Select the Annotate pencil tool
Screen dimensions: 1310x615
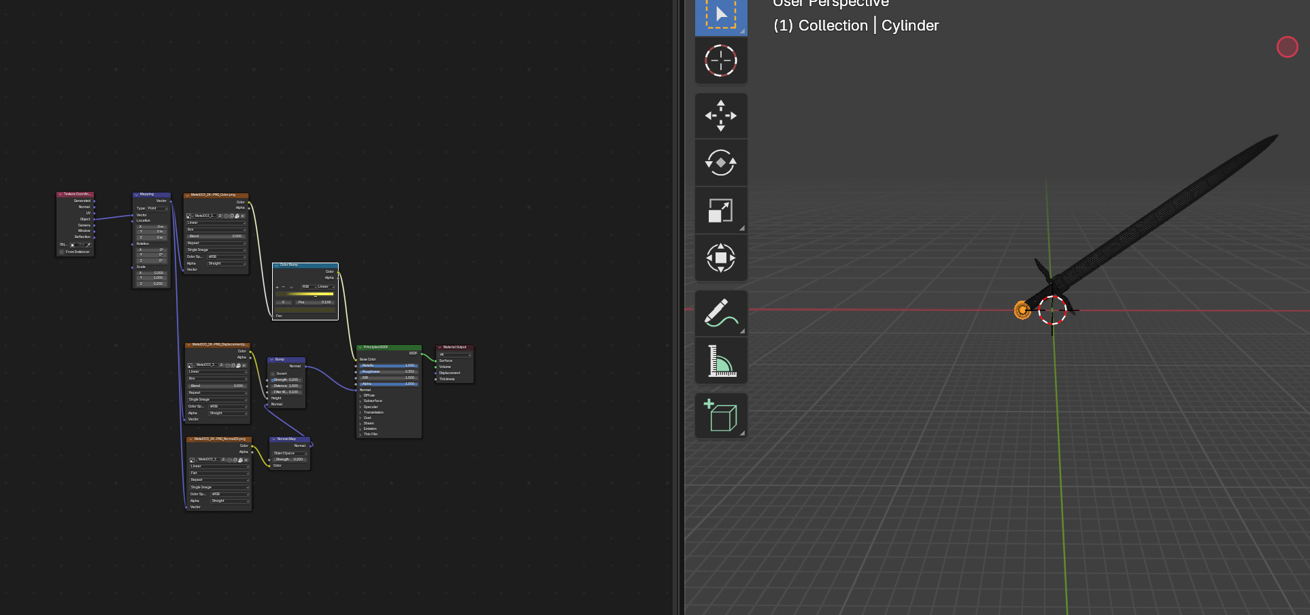(x=721, y=314)
